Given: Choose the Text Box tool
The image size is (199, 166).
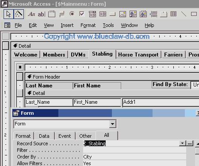Looking at the screenshot, I should pyautogui.click(x=42, y=14).
